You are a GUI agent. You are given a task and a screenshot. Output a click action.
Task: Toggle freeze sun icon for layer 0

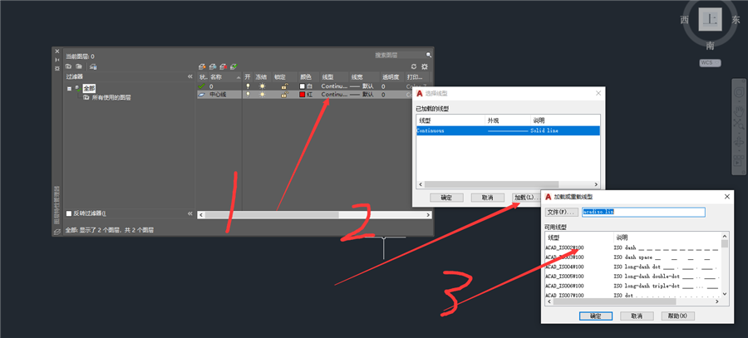pos(262,86)
